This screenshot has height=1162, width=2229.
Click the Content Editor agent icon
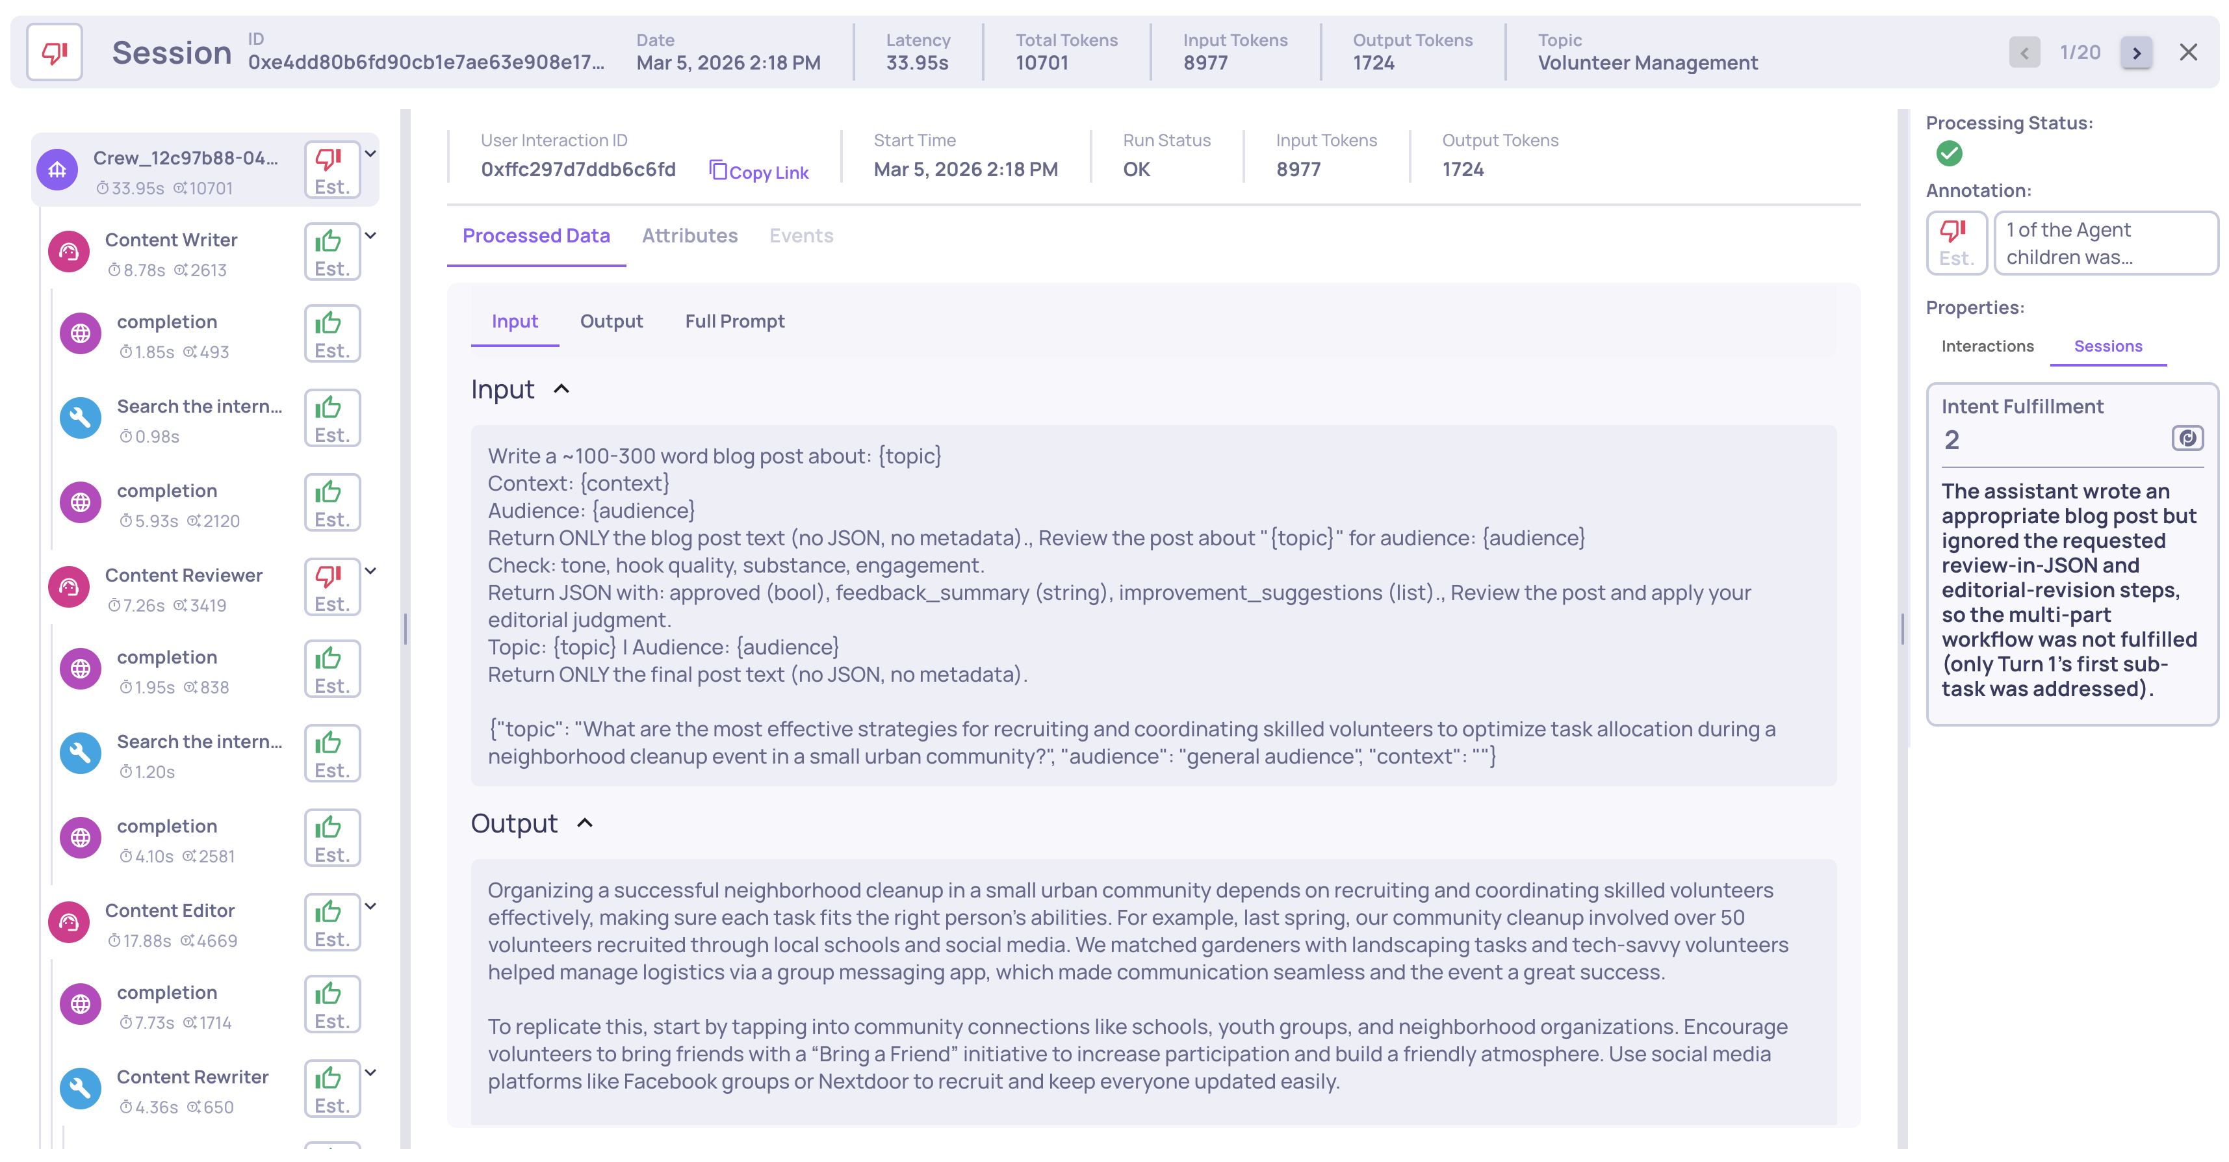[x=70, y=923]
